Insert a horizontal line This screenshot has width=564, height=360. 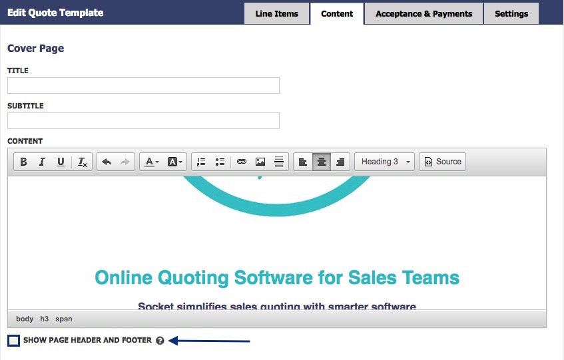279,162
